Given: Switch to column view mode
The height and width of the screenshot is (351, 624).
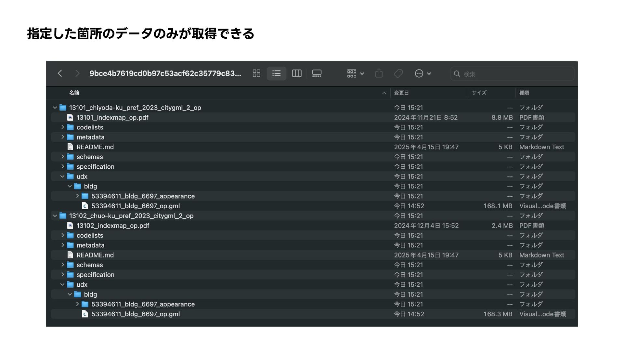Looking at the screenshot, I should (x=296, y=73).
